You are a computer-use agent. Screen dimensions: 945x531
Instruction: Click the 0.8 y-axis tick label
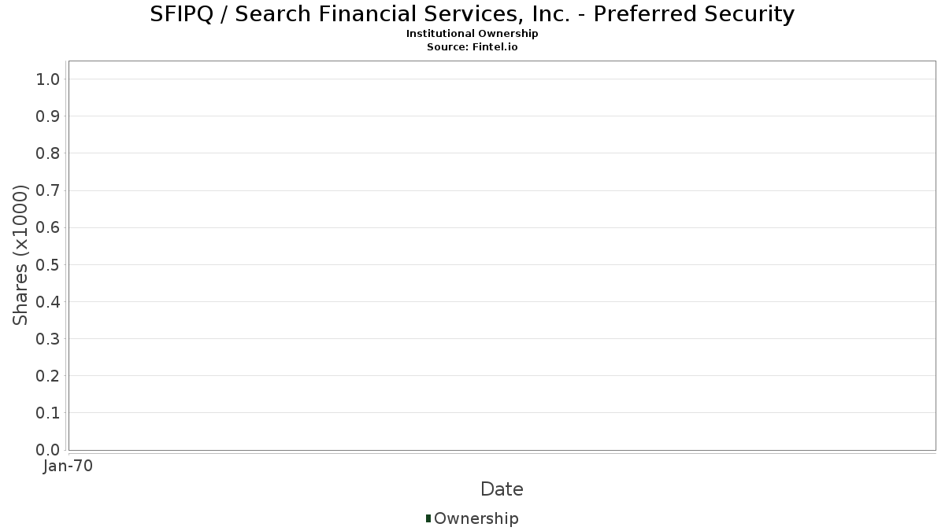[x=48, y=153]
